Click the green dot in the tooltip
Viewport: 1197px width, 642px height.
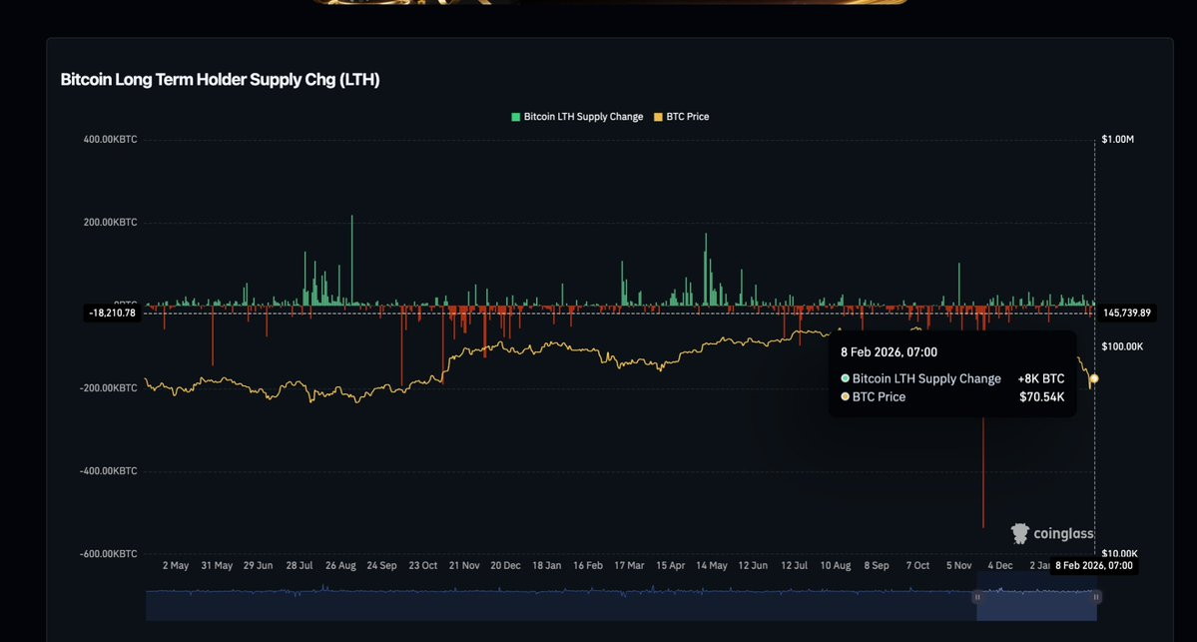846,379
